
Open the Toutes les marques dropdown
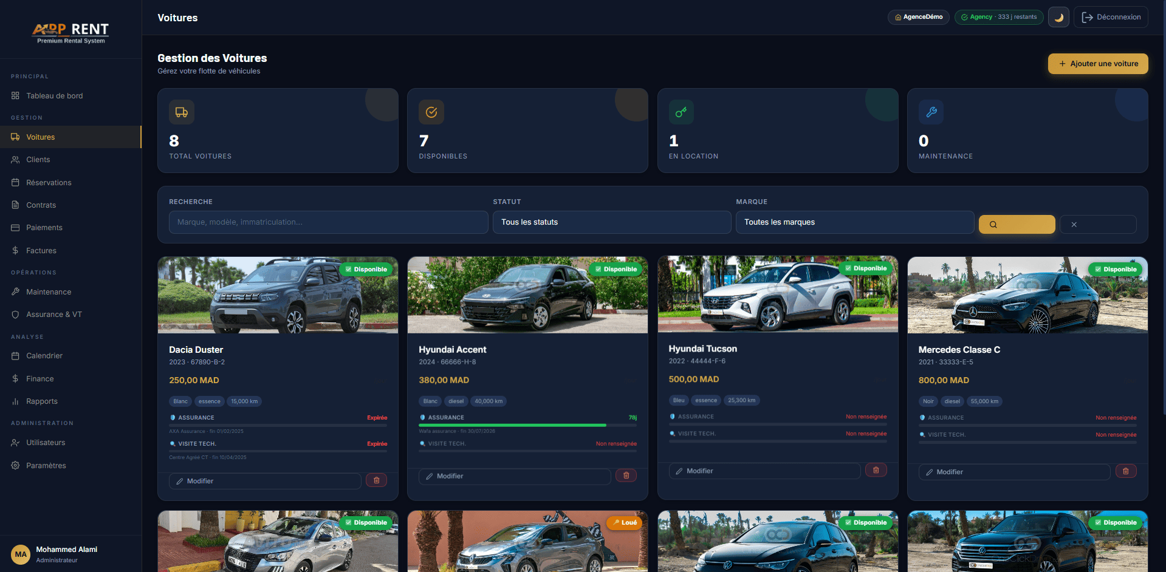click(855, 222)
